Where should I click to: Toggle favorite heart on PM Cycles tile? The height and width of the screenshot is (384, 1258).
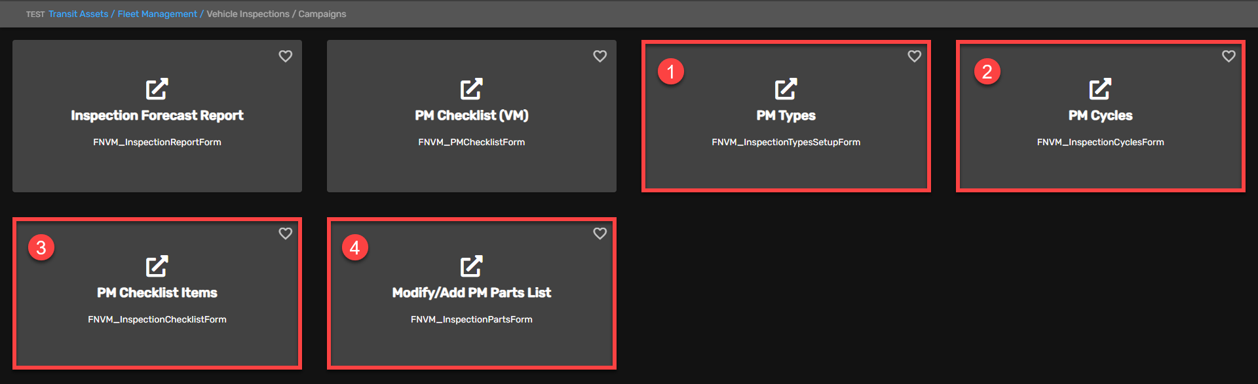(1229, 56)
